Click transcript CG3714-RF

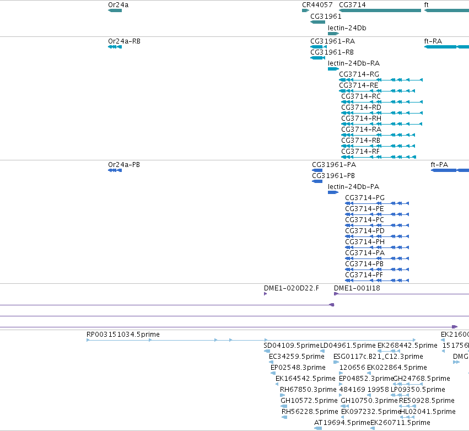[379, 157]
